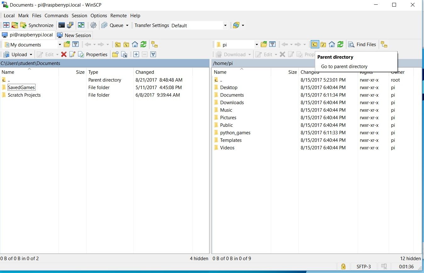Refresh the remote directory listing
The image size is (424, 273).
(x=340, y=44)
